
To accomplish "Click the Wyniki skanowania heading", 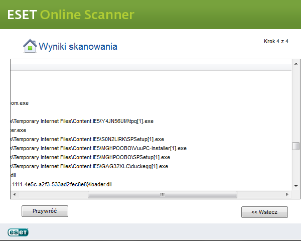I will (78, 47).
